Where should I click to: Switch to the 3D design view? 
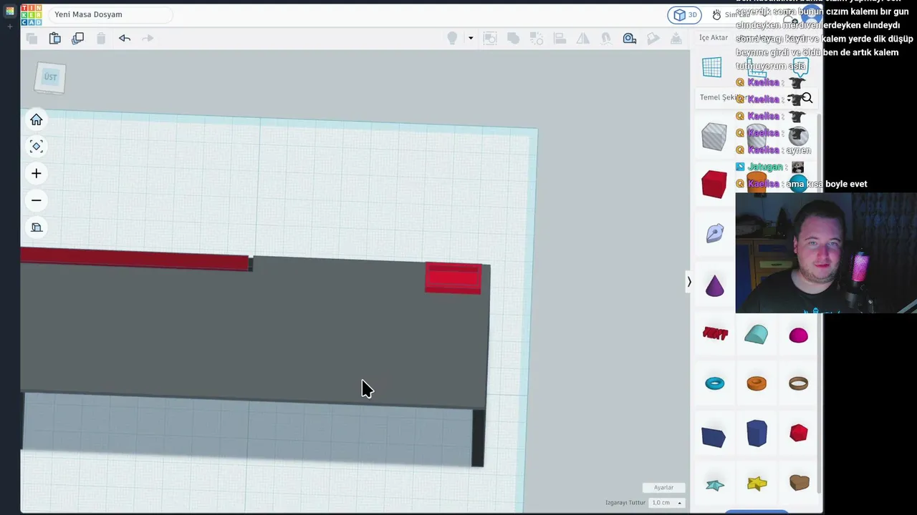[686, 15]
